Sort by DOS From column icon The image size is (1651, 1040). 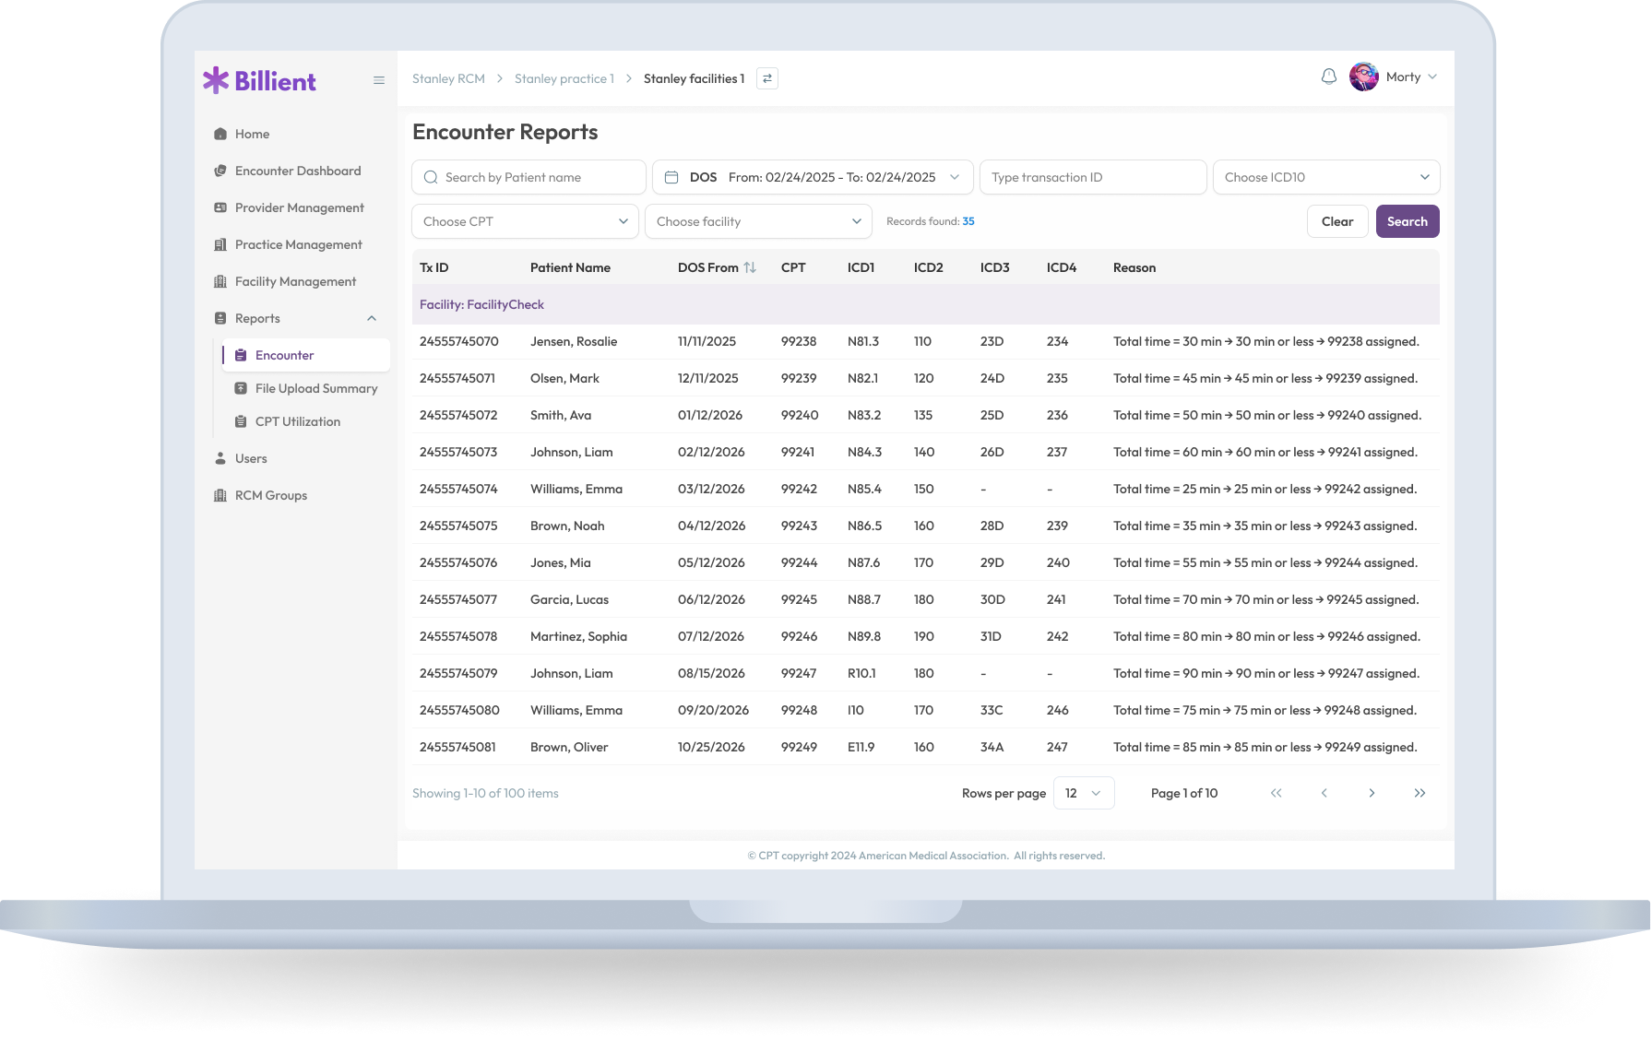click(x=750, y=267)
